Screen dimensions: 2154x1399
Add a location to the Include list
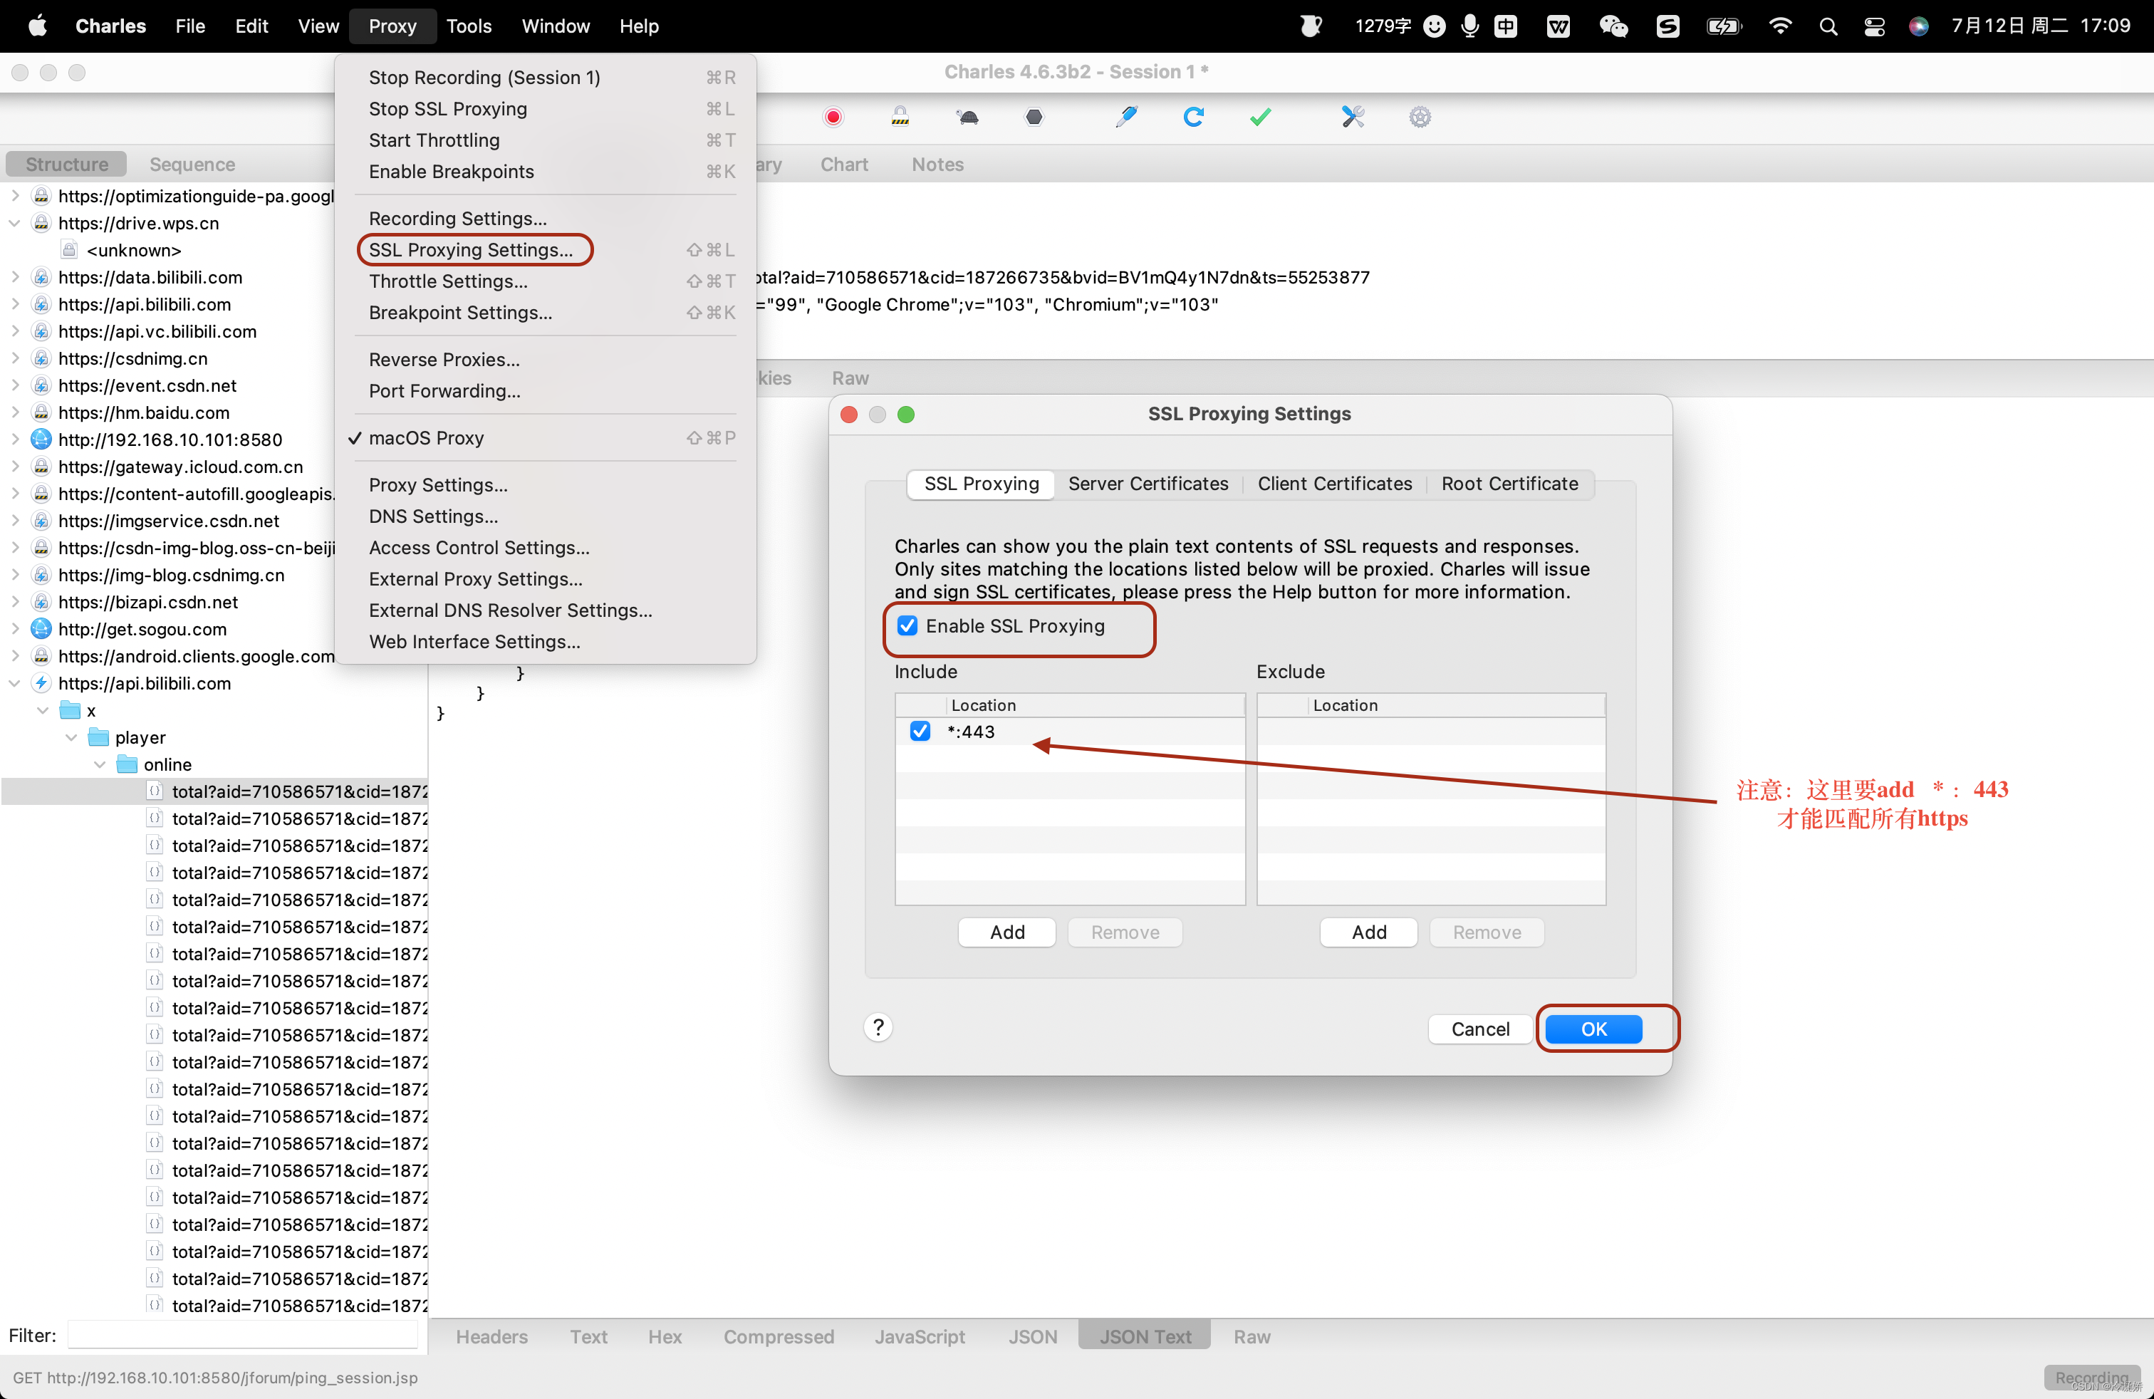coord(1006,932)
